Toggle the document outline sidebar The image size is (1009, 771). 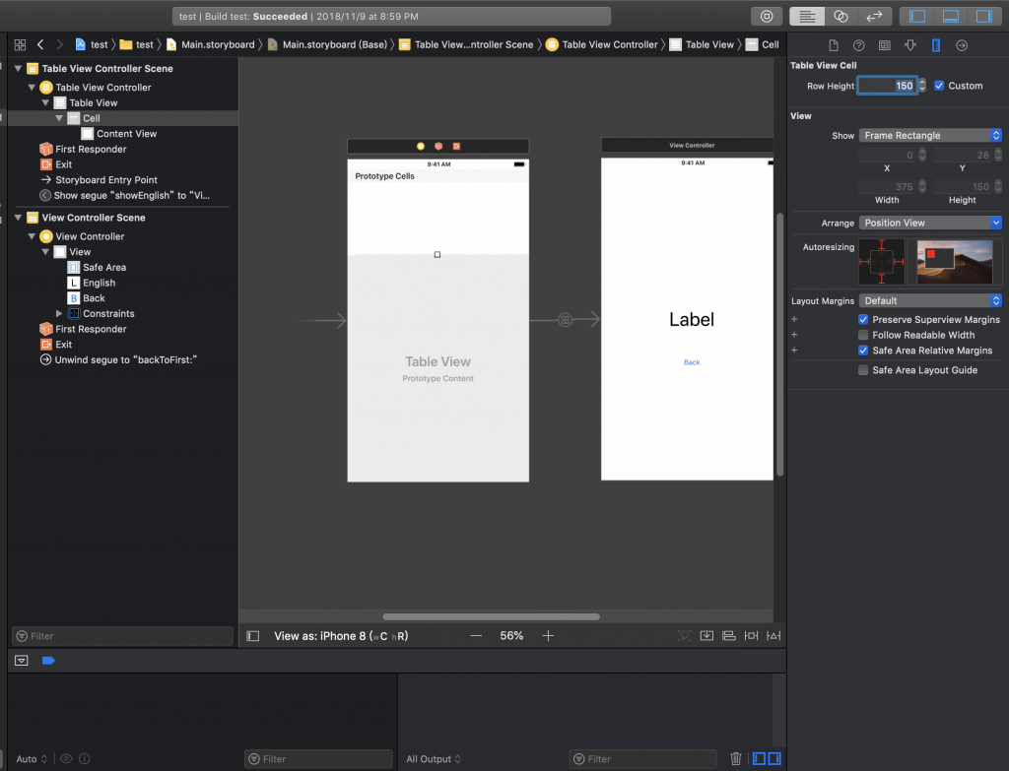(x=253, y=636)
